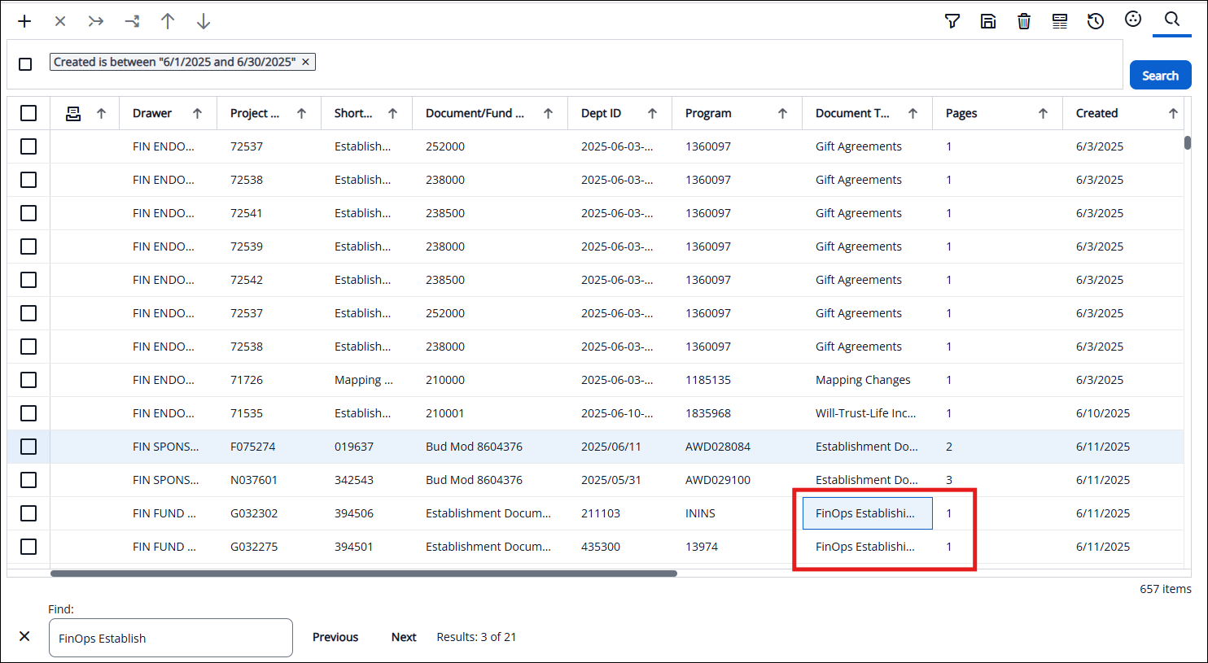
Task: Click the vertical scrollbar thumb
Action: (x=1188, y=143)
